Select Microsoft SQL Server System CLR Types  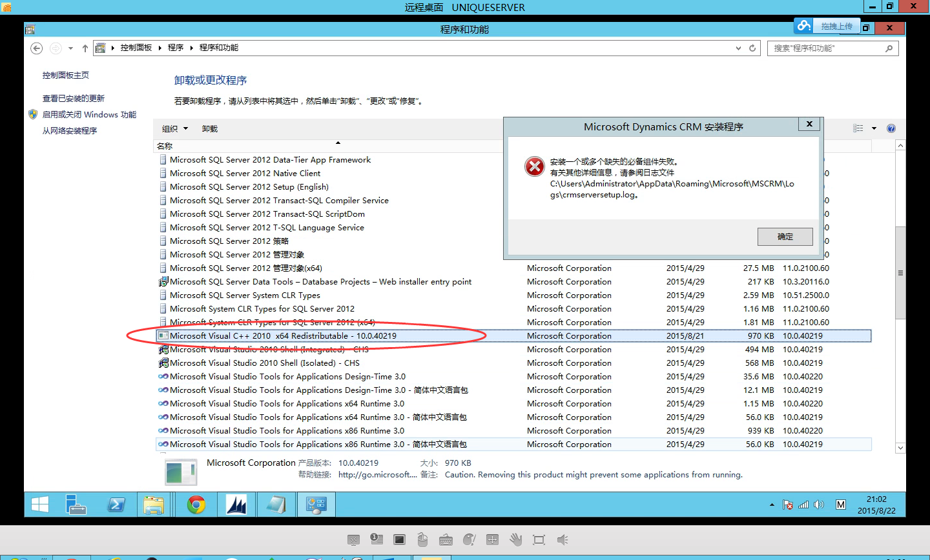click(x=245, y=295)
